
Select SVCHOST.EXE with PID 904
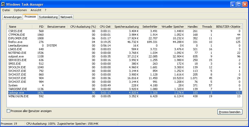coord(125,78)
